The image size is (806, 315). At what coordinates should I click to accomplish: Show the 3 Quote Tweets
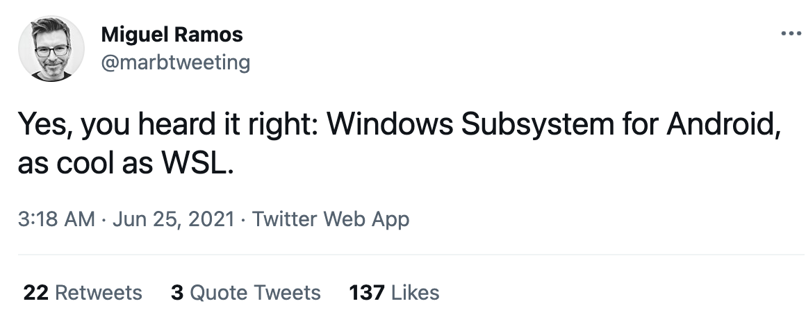click(246, 293)
